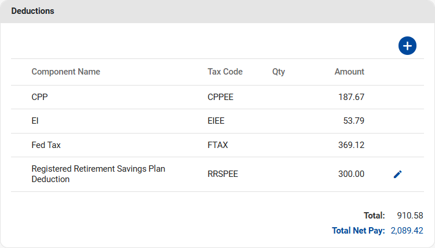The width and height of the screenshot is (435, 248).
Task: Select the Fed Tax component row
Action: click(x=46, y=145)
